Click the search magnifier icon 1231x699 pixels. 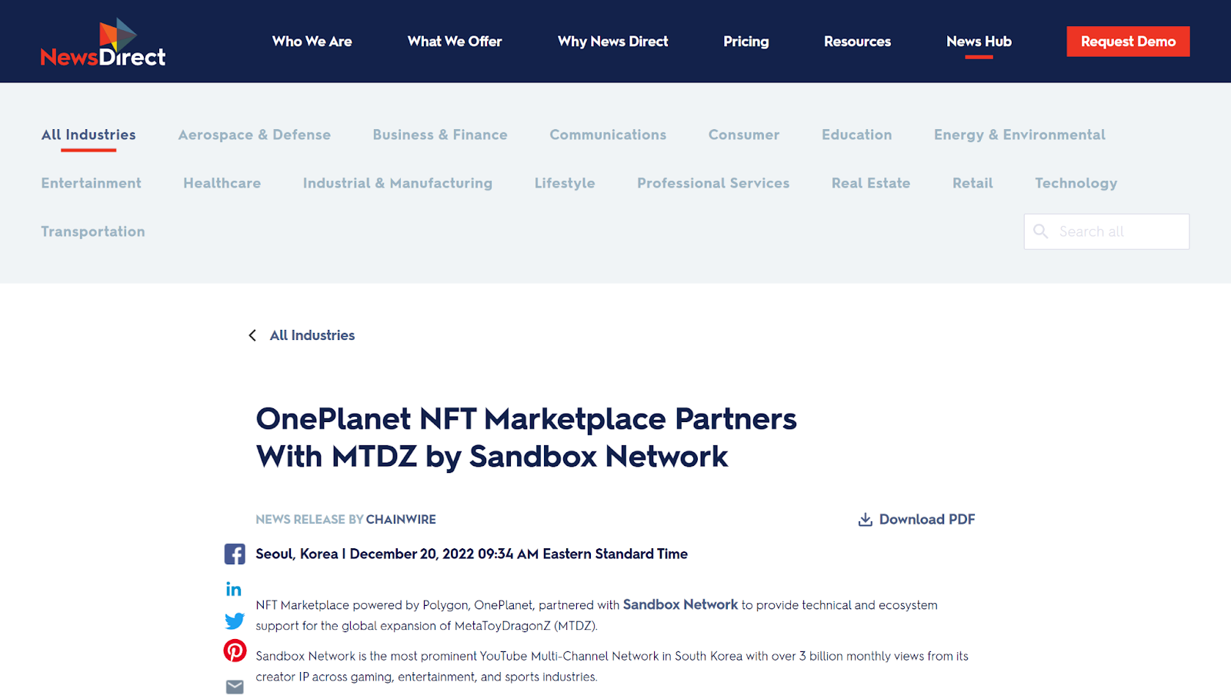coord(1041,231)
